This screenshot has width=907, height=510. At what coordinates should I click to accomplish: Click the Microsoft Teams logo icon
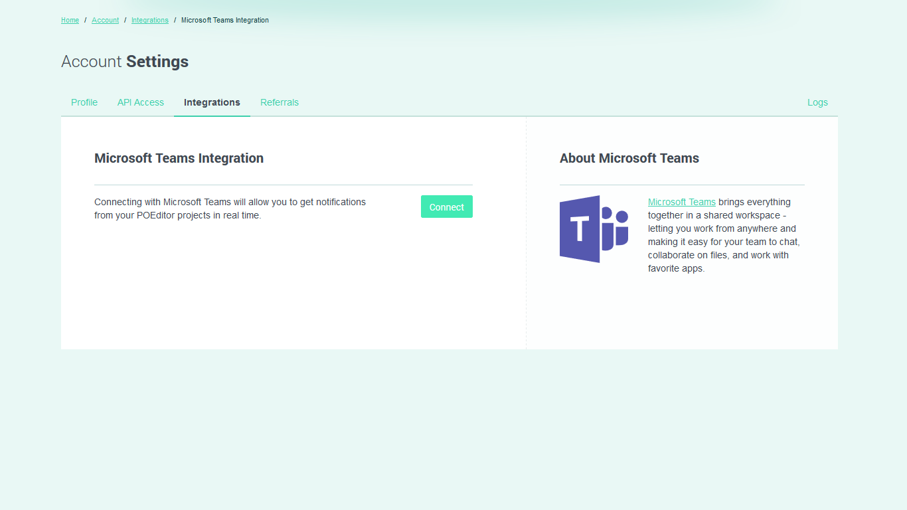[594, 229]
